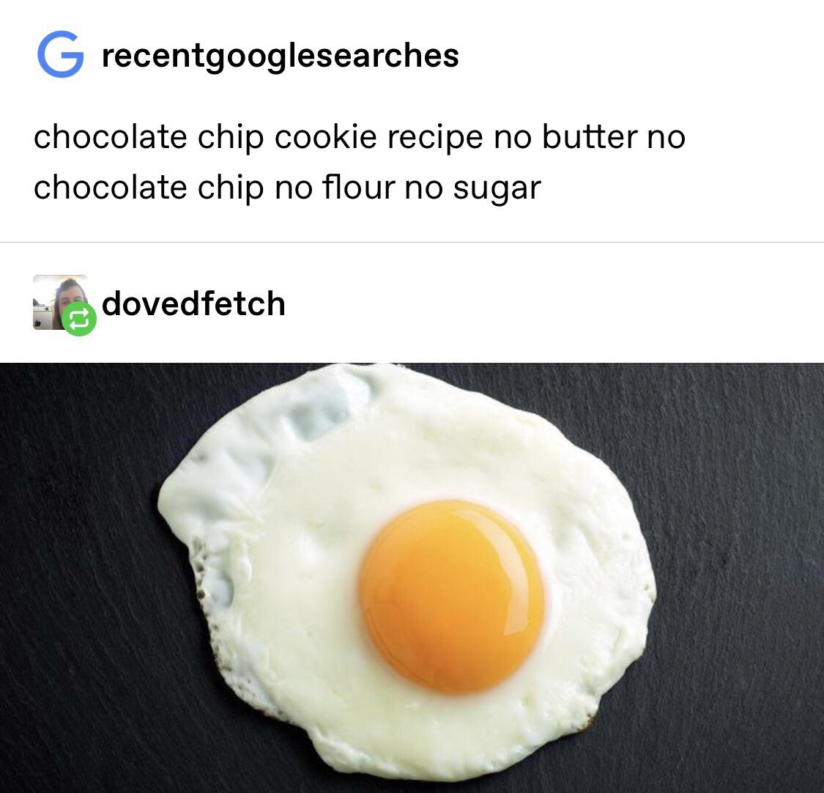This screenshot has height=793, width=824.
Task: Click the word "chocolate" in first line
Action: click(x=111, y=137)
